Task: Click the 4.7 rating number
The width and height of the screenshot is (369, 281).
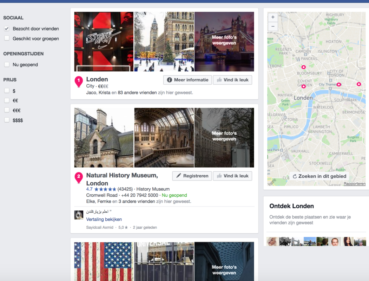Action: [89, 189]
